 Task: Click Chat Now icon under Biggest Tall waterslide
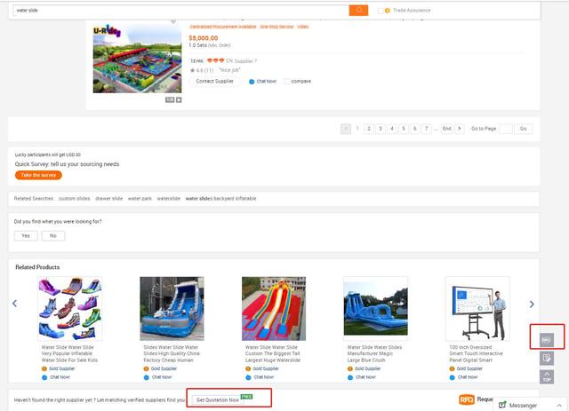248,377
